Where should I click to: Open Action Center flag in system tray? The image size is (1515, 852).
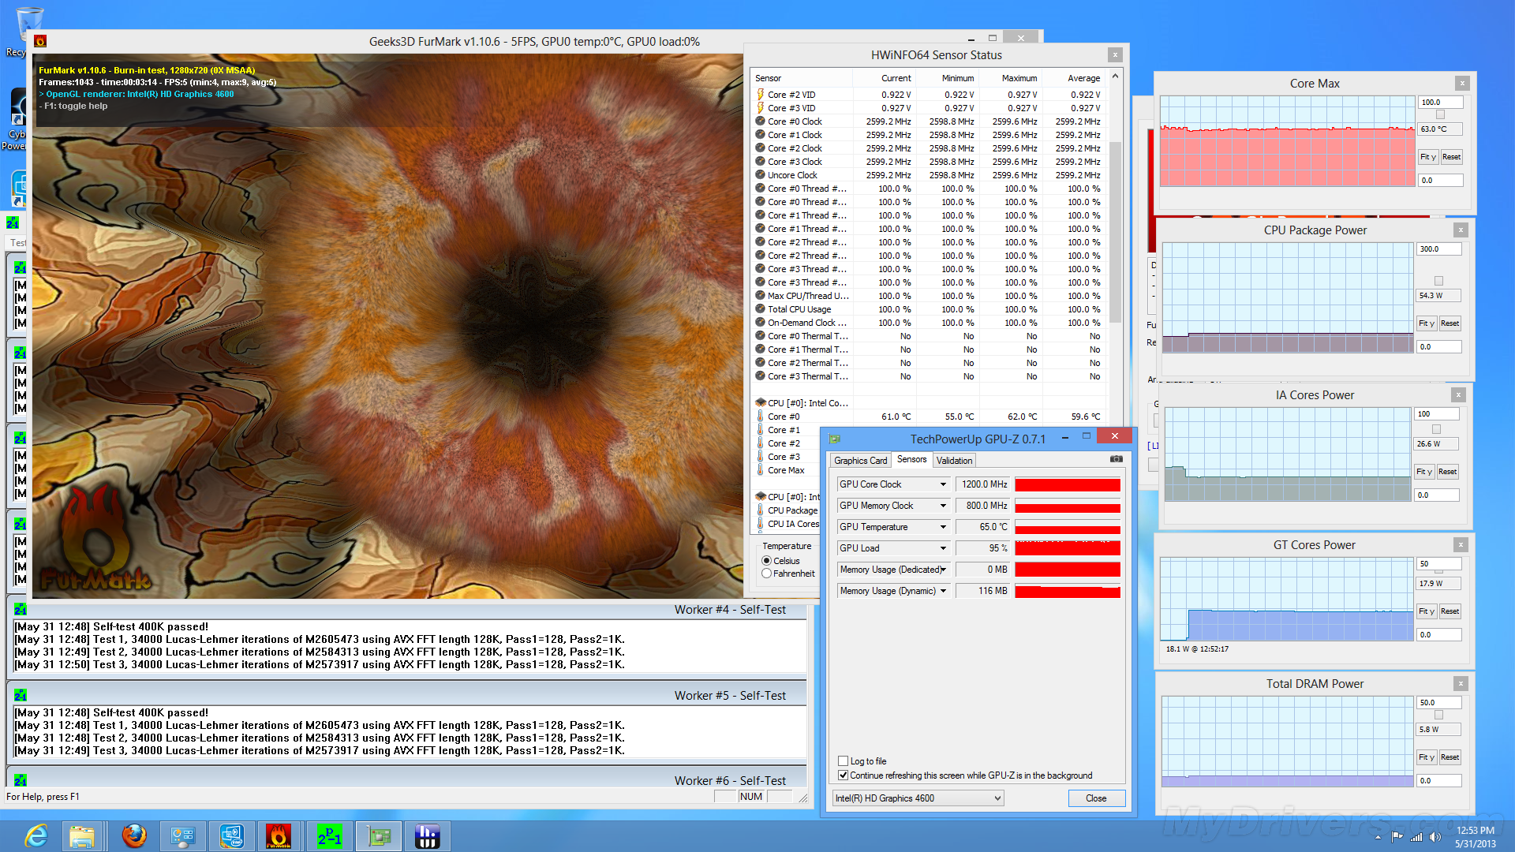[x=1397, y=837]
